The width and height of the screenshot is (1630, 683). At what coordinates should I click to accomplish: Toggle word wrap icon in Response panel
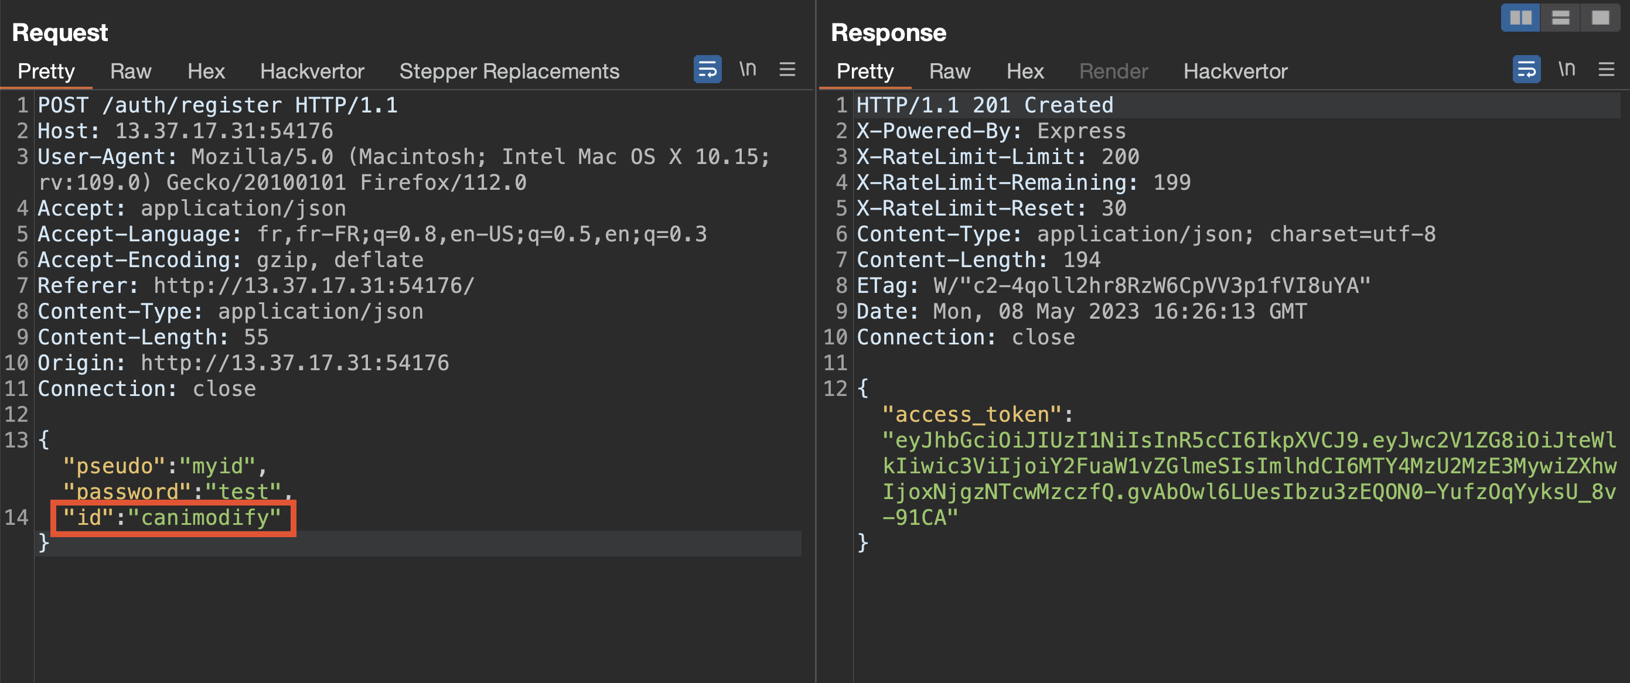(x=1526, y=69)
